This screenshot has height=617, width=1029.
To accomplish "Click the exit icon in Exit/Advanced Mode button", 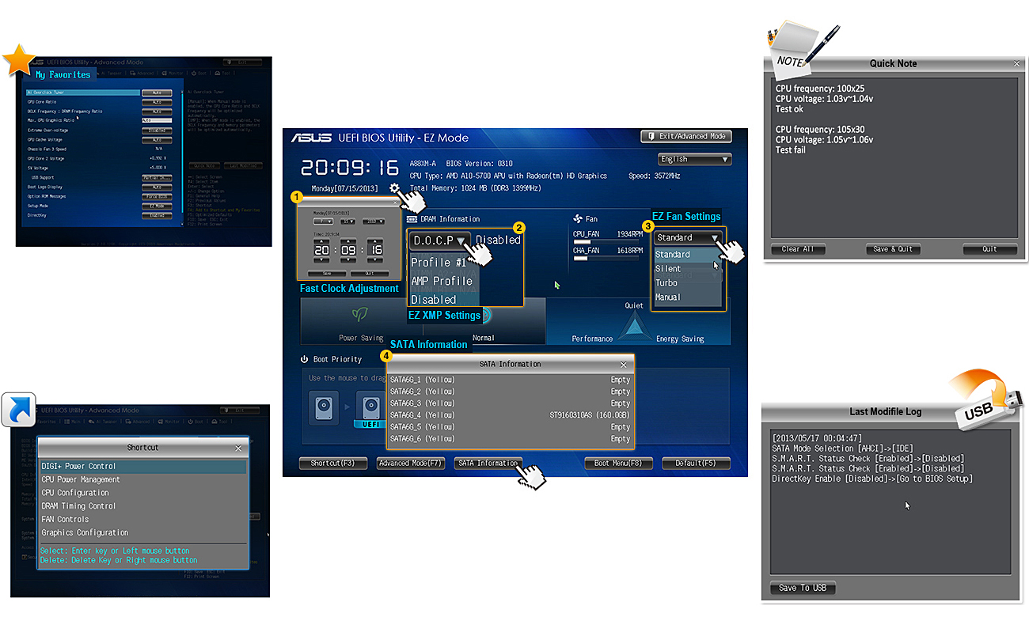I will pos(650,136).
